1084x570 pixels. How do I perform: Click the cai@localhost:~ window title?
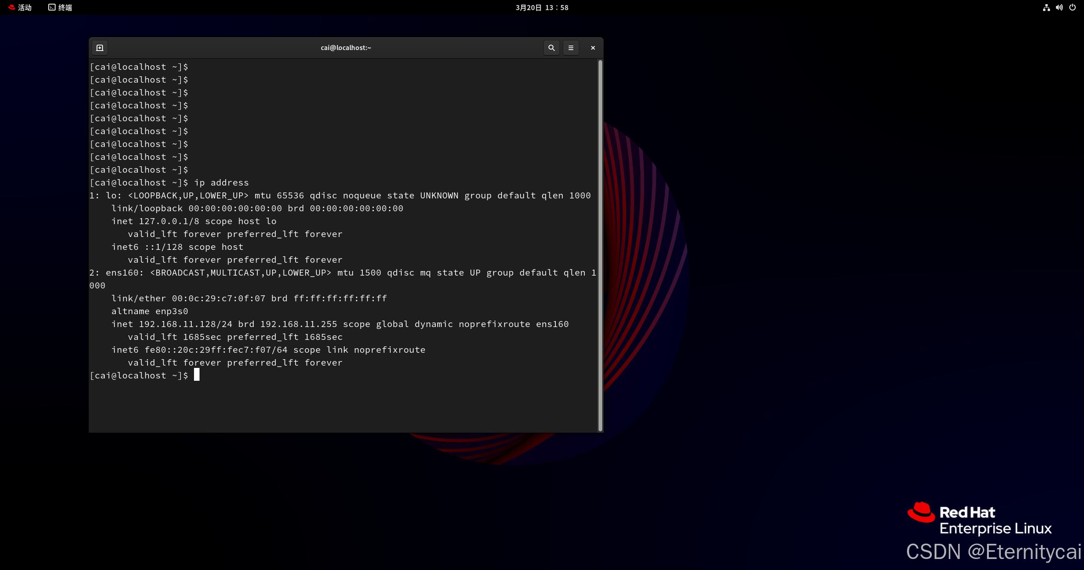(346, 48)
